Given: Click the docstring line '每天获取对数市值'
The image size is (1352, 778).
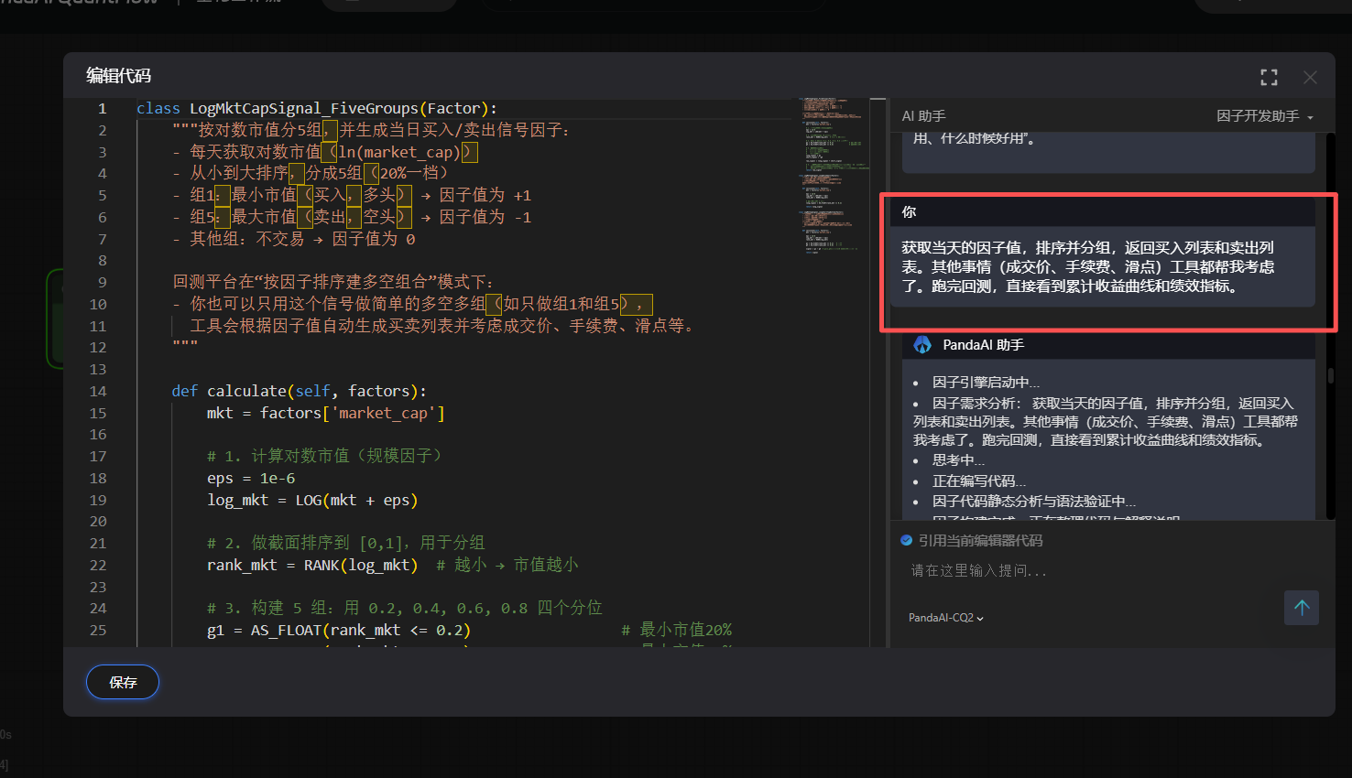Looking at the screenshot, I should (325, 153).
